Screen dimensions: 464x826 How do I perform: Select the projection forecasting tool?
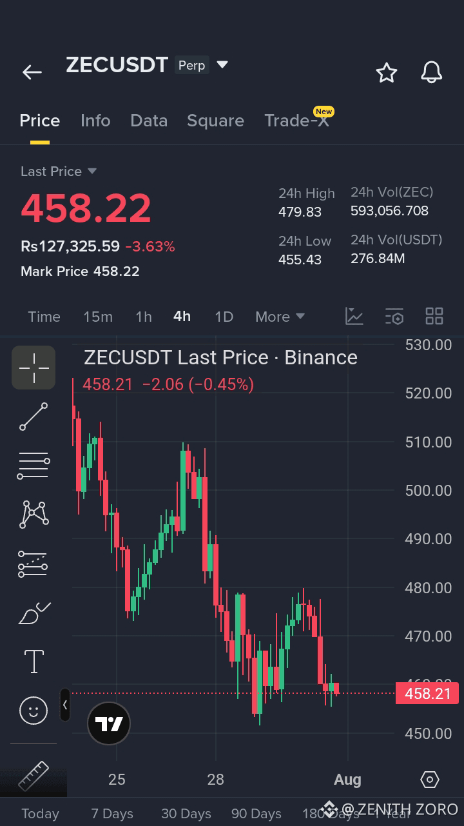(34, 564)
